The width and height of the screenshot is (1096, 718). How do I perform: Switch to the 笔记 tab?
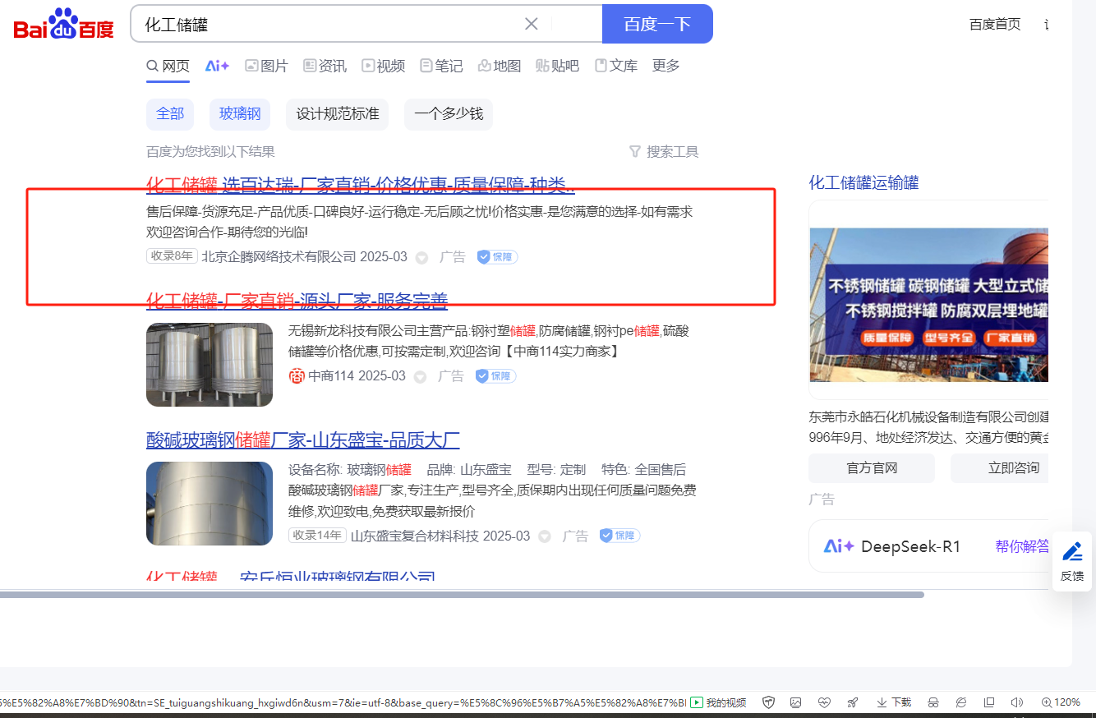point(441,66)
